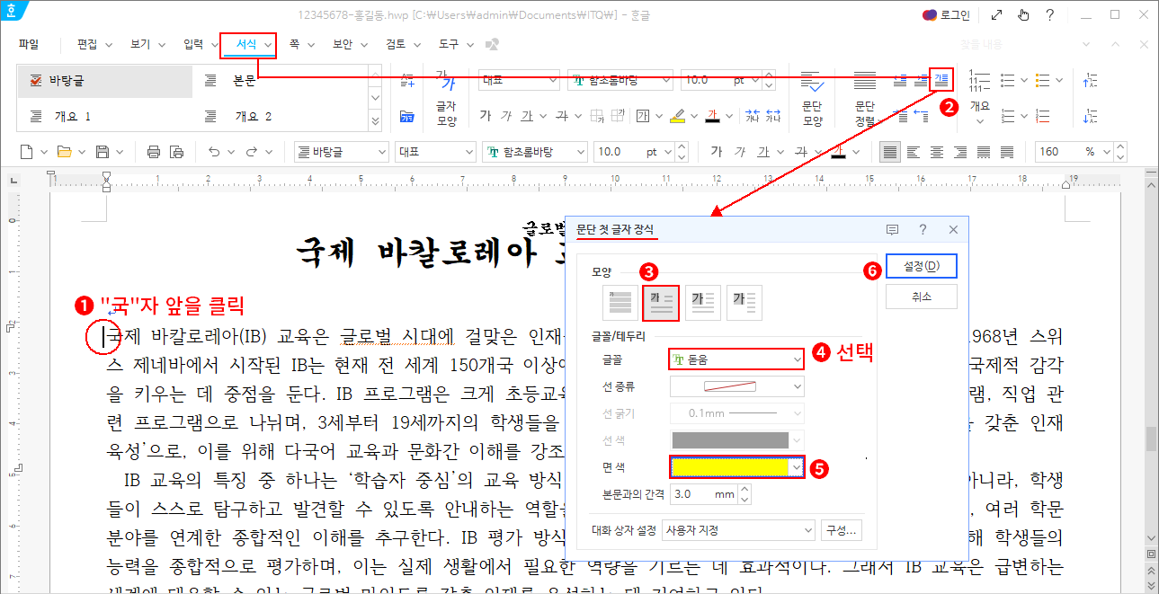The width and height of the screenshot is (1159, 594).
Task: Click the 취소 cancel button
Action: tap(921, 296)
